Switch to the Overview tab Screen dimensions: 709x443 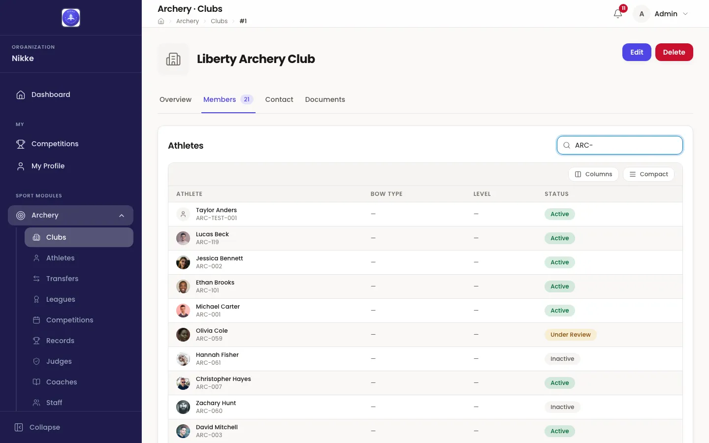click(175, 99)
